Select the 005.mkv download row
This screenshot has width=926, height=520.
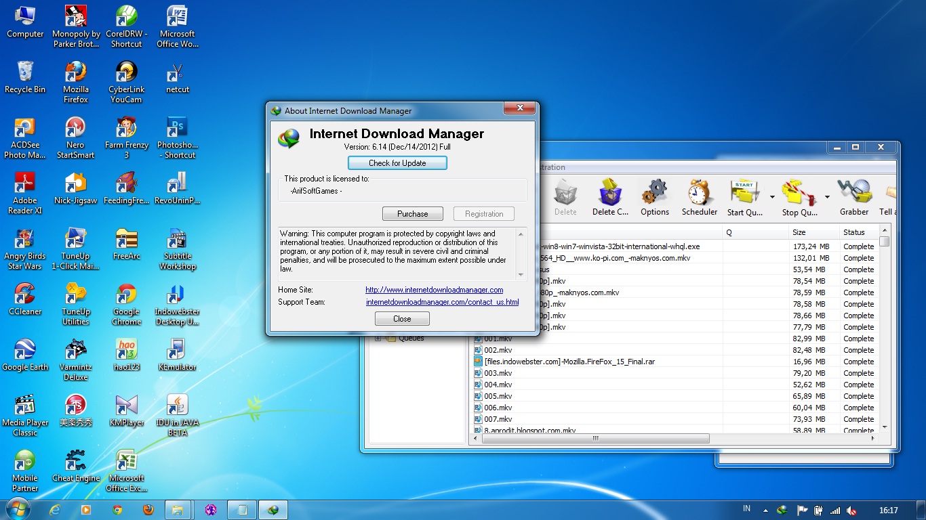point(675,396)
